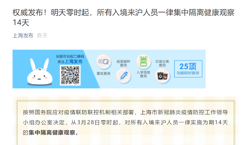Screen dimensions: 247x145
Task: Open the 疫苗接种查询 label
Action: 123,63
